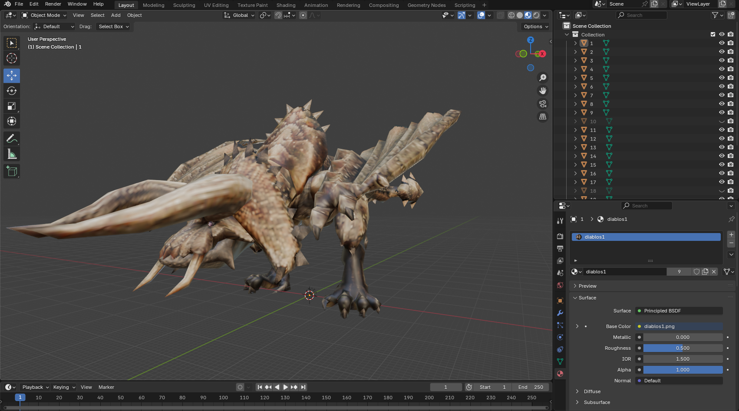Toggle camera view in viewport
The height and width of the screenshot is (411, 739).
pos(543,104)
